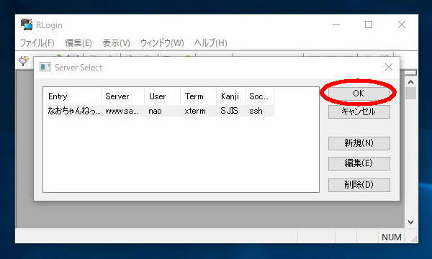Minimize the RLogin window
The width and height of the screenshot is (432, 259).
(336, 24)
